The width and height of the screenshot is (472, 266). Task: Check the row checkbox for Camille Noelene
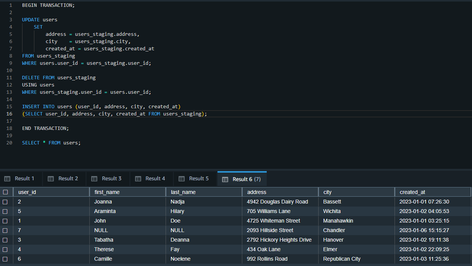pyautogui.click(x=5, y=259)
